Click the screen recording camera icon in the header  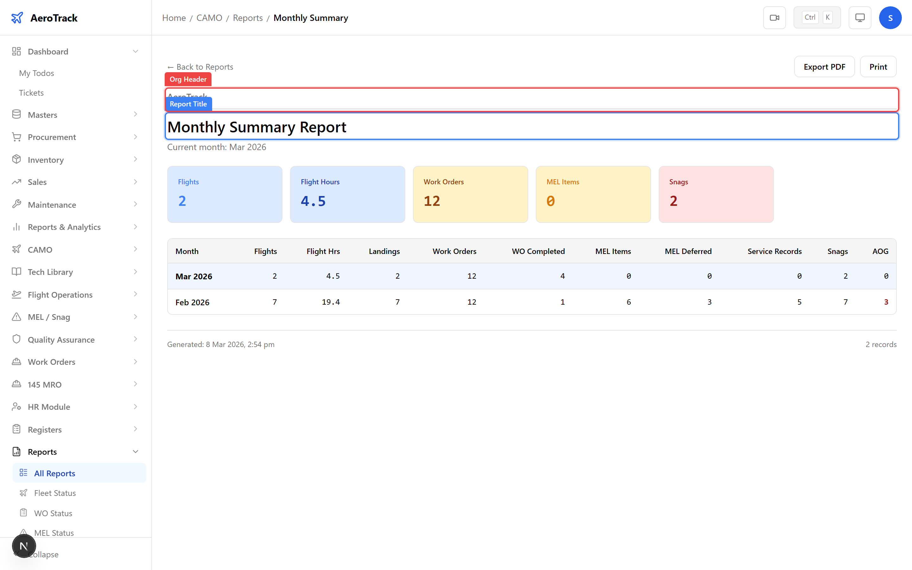point(775,17)
